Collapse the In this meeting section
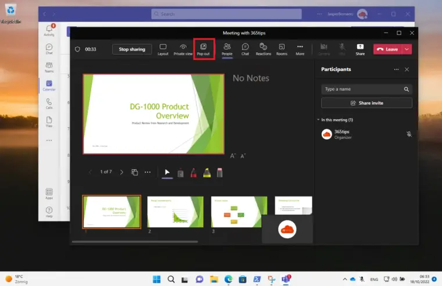 [318, 120]
